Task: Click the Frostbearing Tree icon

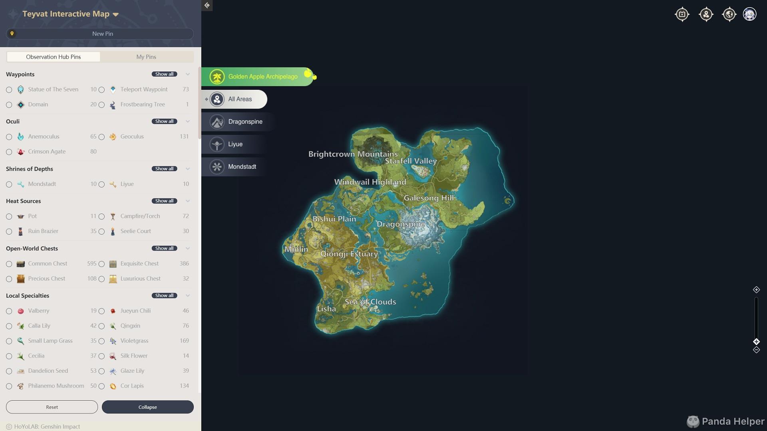Action: coord(113,105)
